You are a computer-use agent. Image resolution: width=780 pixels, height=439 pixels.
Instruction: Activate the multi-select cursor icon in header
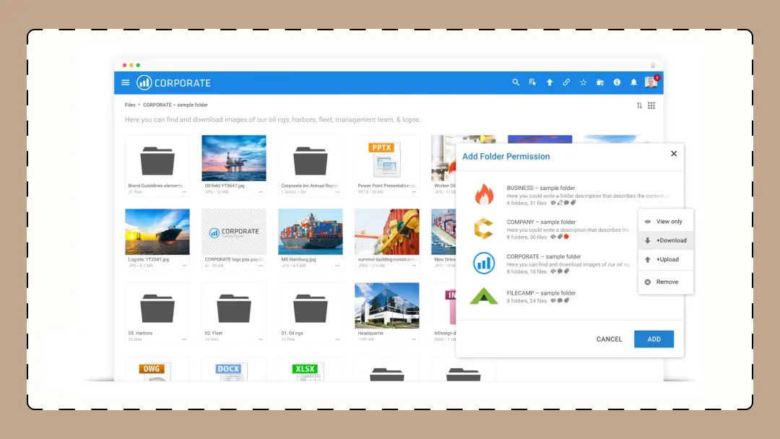point(533,82)
